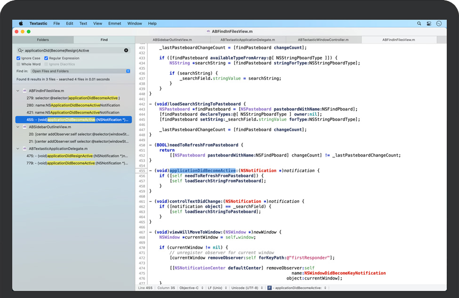Open Spotlight search in the menu bar

click(419, 24)
